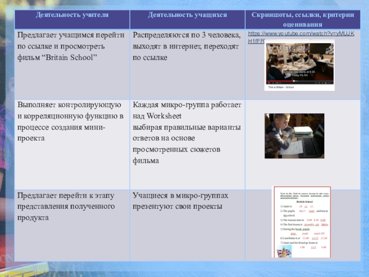Click the 'Выполняет контролирующую' teacher activity cell
Screen dimensions: 369x277
[x=69, y=121]
